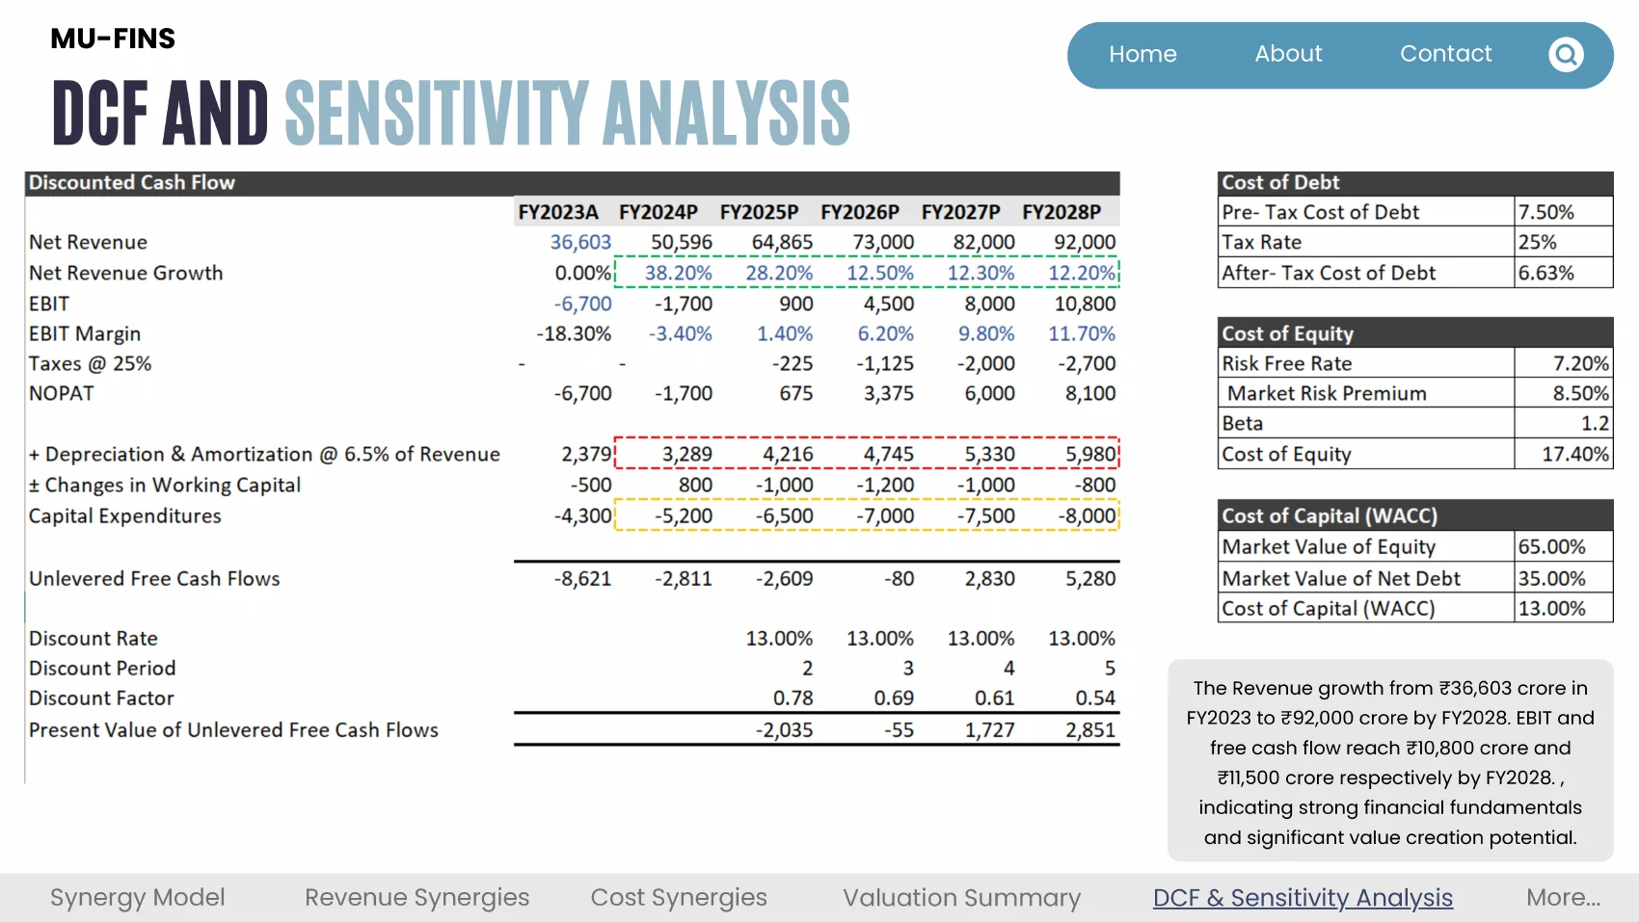Select the Beta value 1.2
Viewport: 1639px width, 922px height.
pyautogui.click(x=1563, y=423)
